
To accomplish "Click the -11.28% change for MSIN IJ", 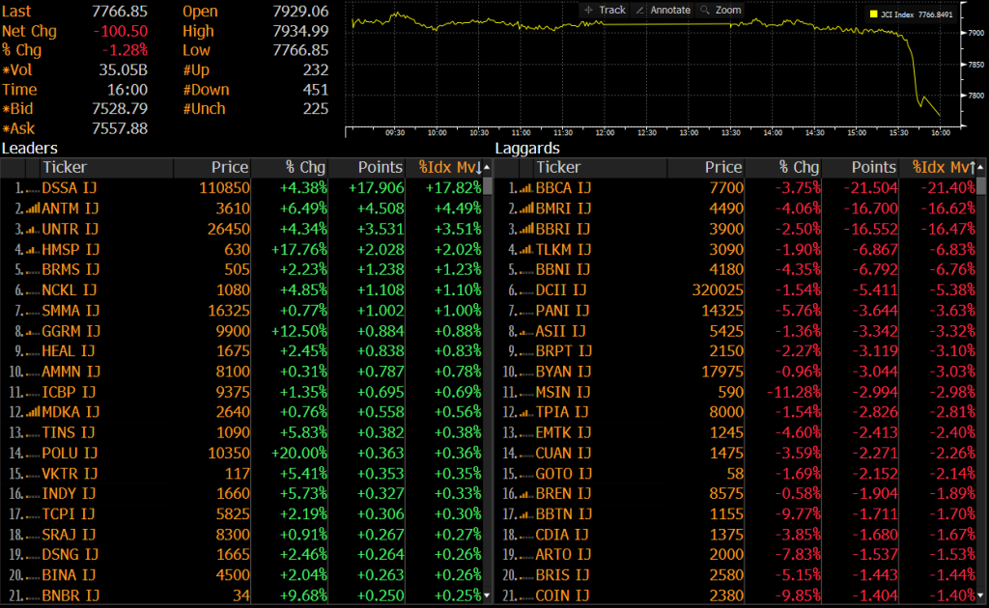I will (794, 392).
